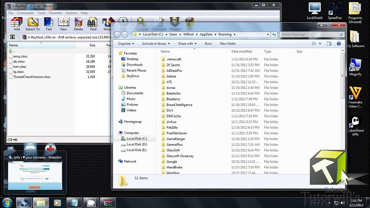Open WinRAR taskbar icon
This screenshot has height=208, width=370.
point(108,203)
